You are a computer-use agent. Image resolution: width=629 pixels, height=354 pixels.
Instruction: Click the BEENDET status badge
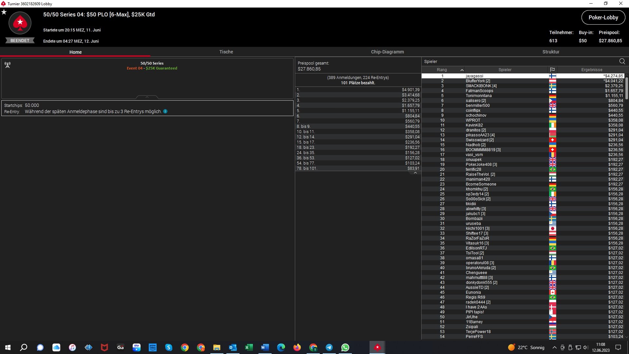click(x=20, y=41)
